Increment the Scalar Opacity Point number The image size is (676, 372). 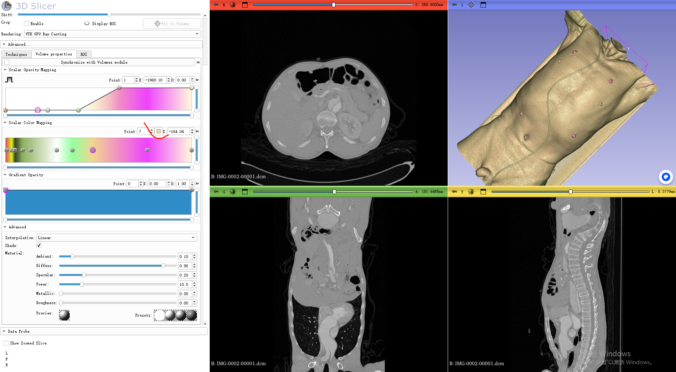[x=136, y=79]
